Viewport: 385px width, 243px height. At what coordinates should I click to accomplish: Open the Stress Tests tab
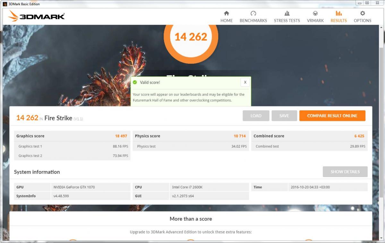287,17
